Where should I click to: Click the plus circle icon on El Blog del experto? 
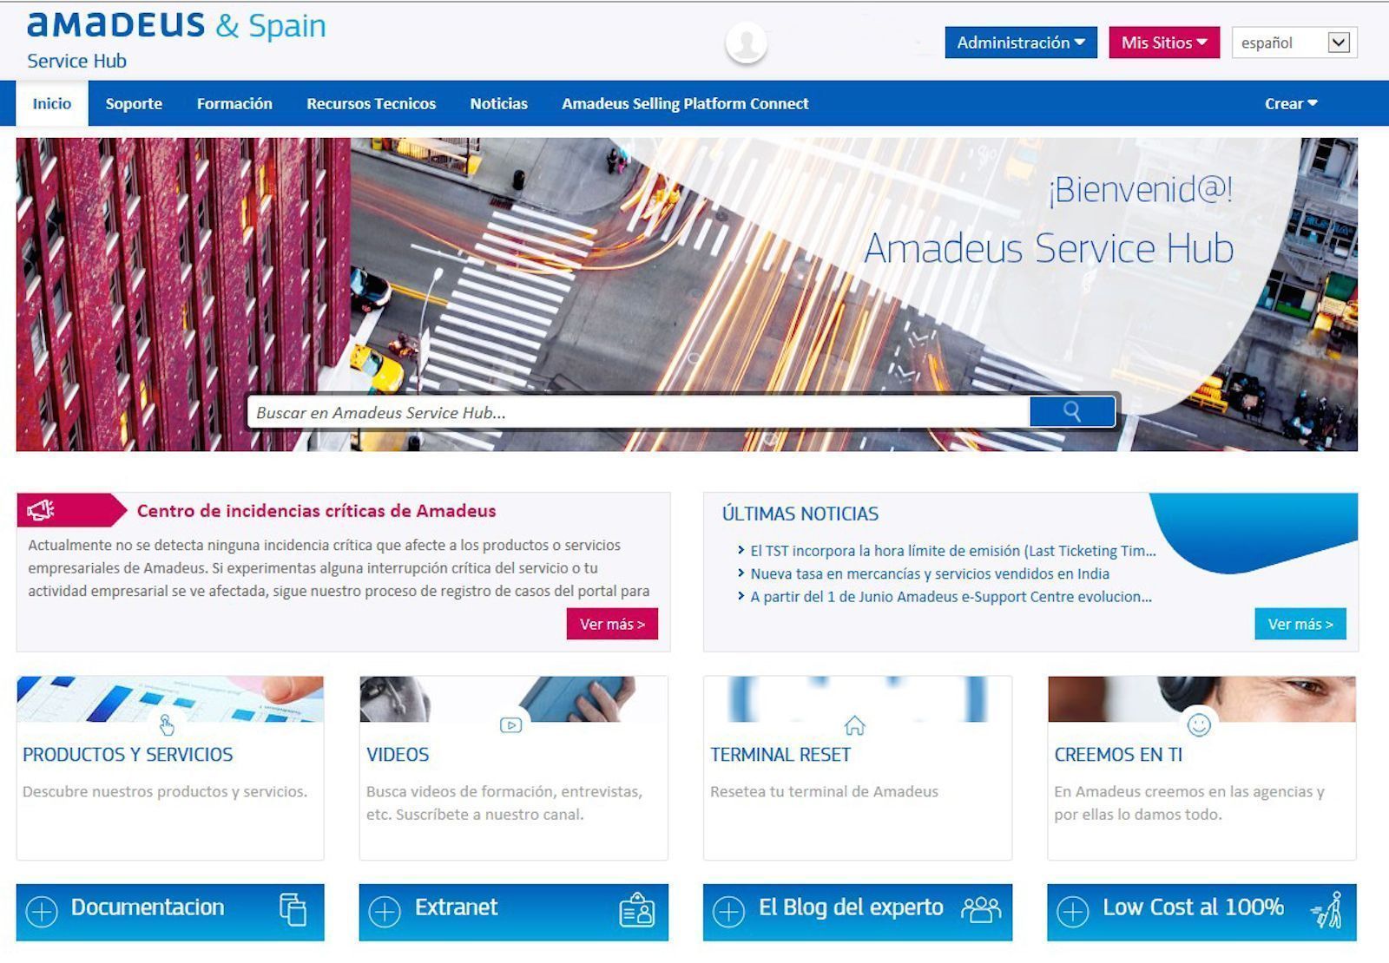click(728, 911)
